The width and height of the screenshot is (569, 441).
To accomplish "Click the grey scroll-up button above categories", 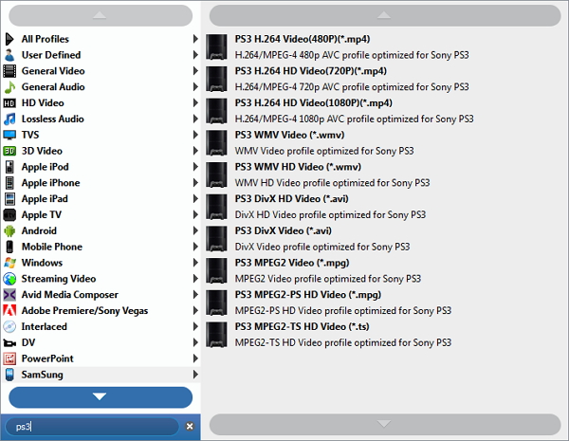I will (101, 15).
